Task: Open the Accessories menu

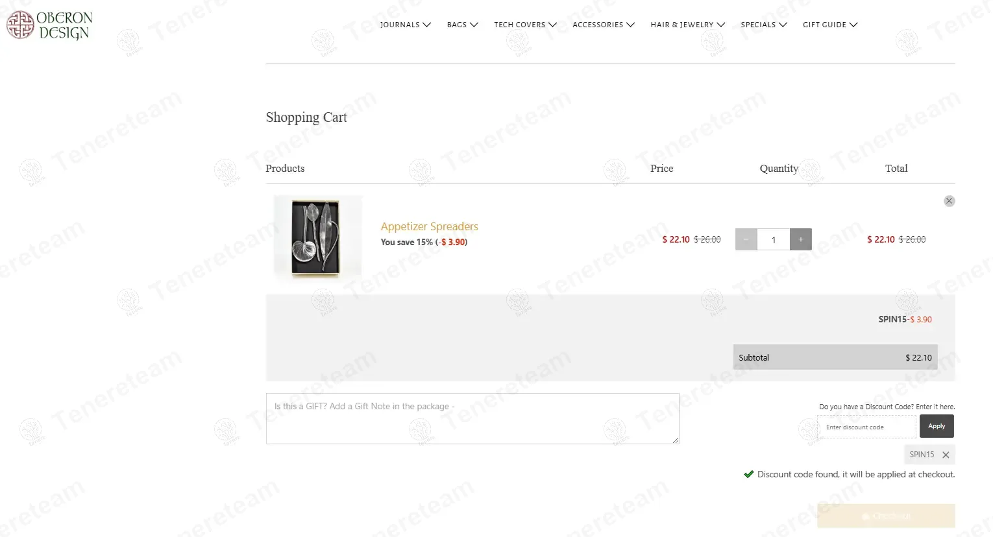Action: click(604, 25)
